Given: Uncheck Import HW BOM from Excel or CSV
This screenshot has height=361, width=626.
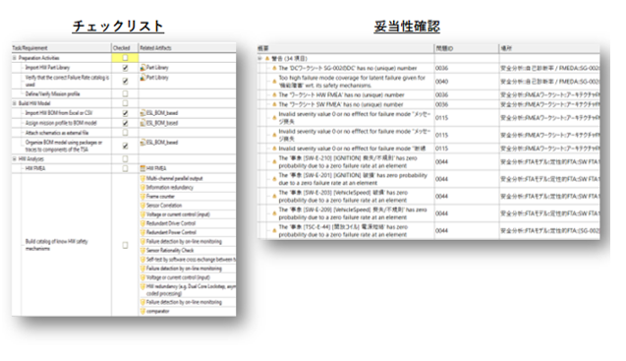Looking at the screenshot, I should (x=125, y=113).
